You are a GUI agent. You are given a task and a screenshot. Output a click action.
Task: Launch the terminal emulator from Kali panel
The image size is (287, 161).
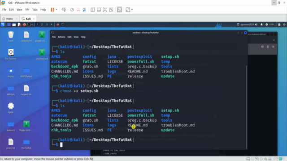point(29,25)
